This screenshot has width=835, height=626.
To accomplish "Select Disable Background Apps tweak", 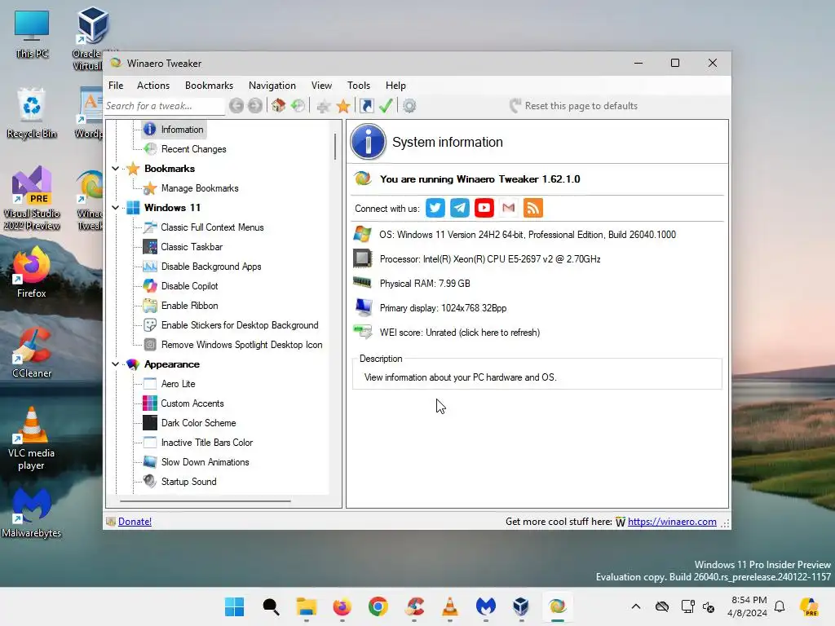I will point(211,267).
